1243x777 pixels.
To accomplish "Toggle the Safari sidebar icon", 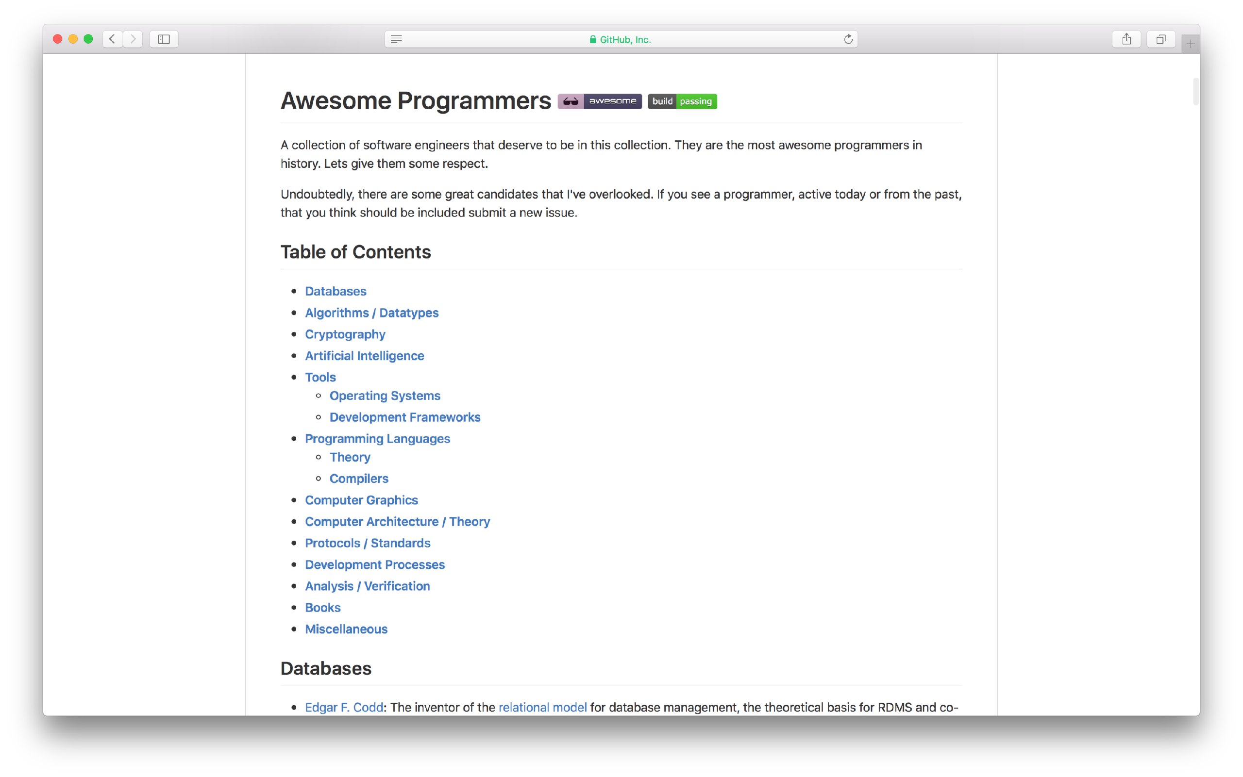I will pyautogui.click(x=164, y=39).
